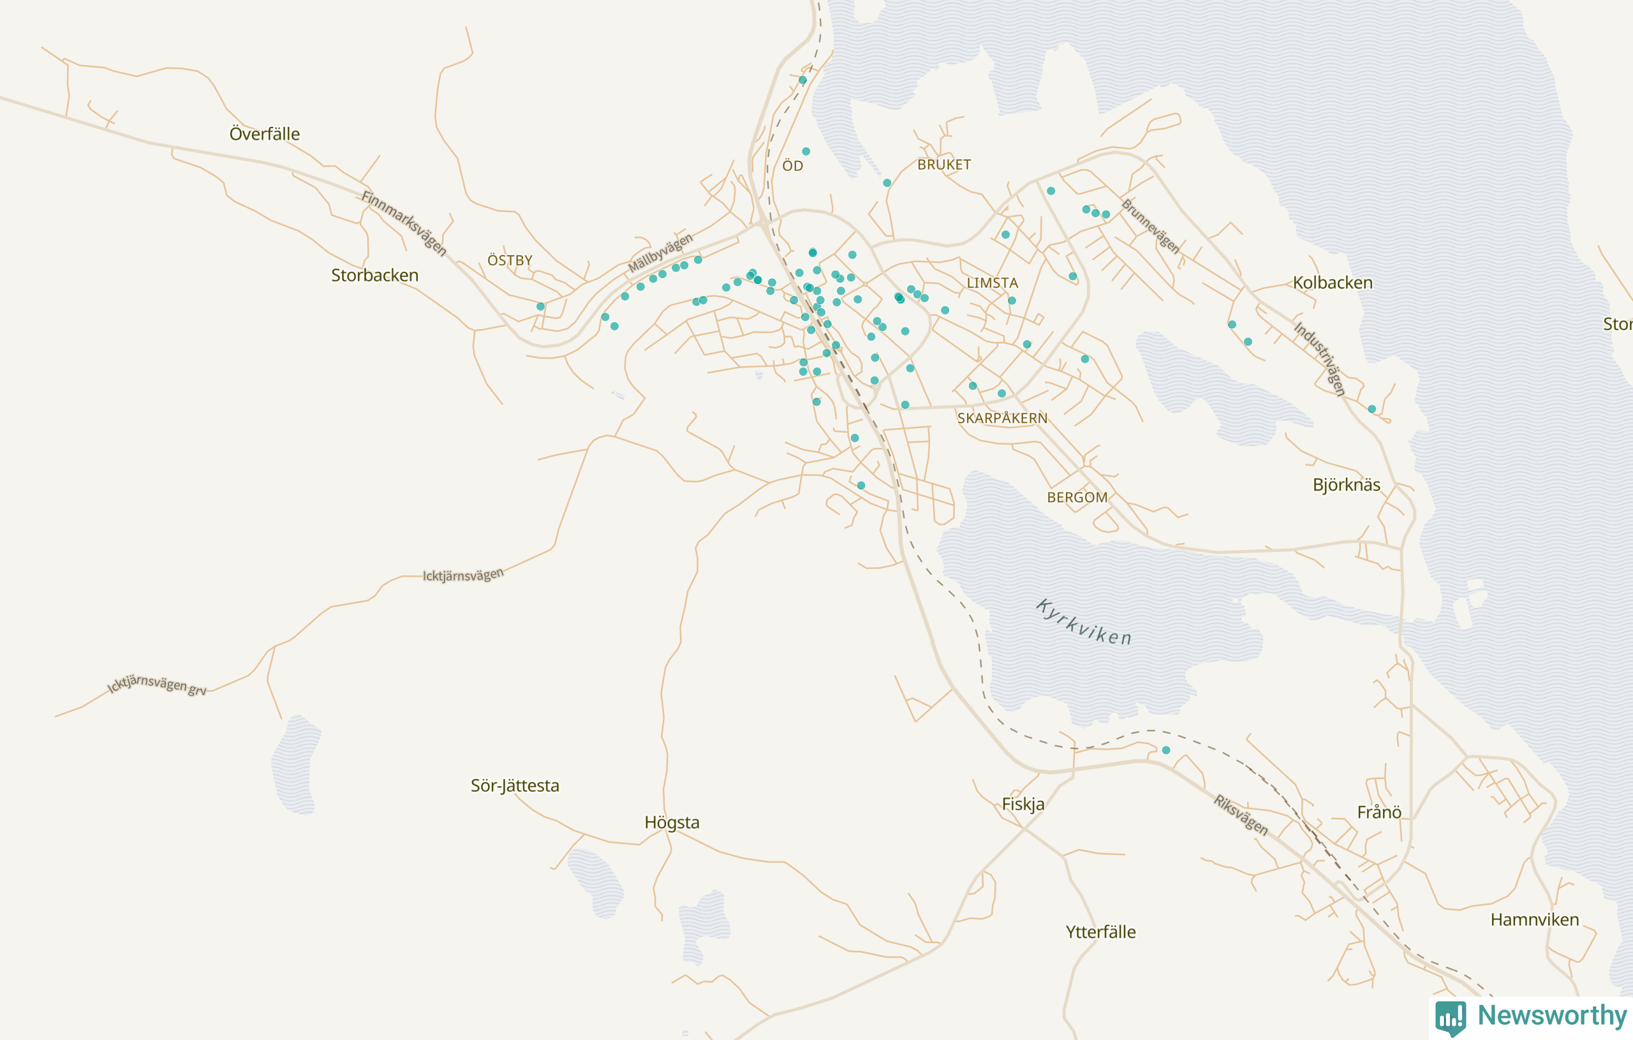Select the Hamnviken place label
This screenshot has height=1040, width=1633.
[x=1535, y=919]
